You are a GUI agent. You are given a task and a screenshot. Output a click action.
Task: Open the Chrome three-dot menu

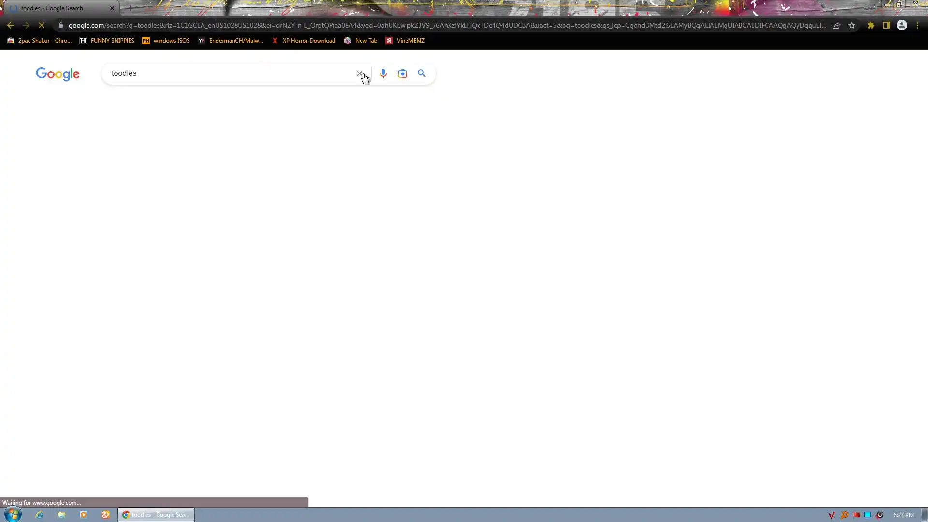coord(917,25)
